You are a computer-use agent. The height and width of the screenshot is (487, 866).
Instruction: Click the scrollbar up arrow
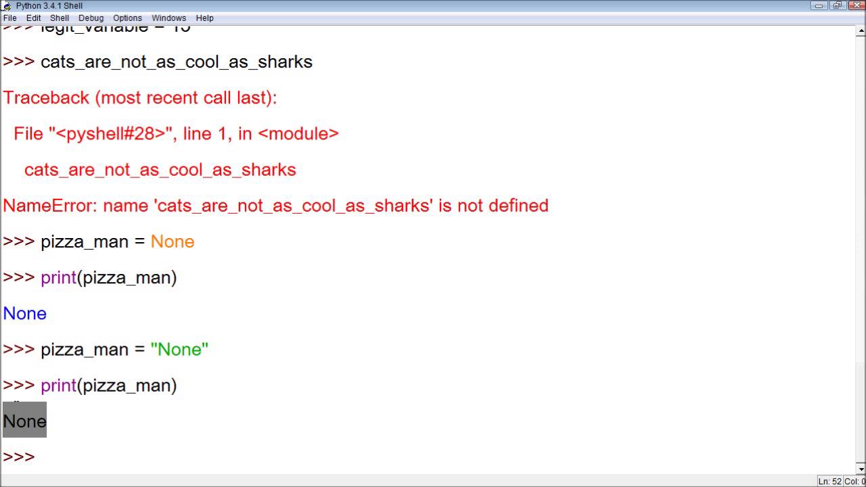[861, 30]
